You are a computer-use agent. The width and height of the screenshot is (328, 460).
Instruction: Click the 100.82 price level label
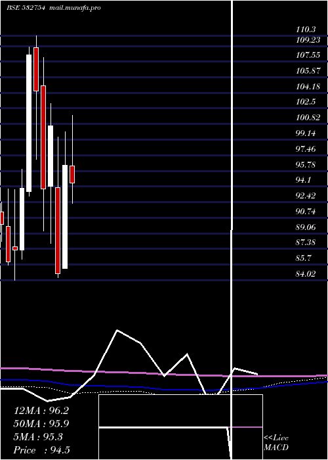point(308,118)
